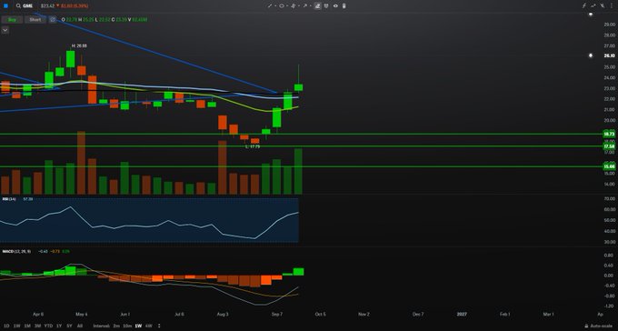The width and height of the screenshot is (618, 331).
Task: Click the indicators function icon top right
Action: click(584, 6)
